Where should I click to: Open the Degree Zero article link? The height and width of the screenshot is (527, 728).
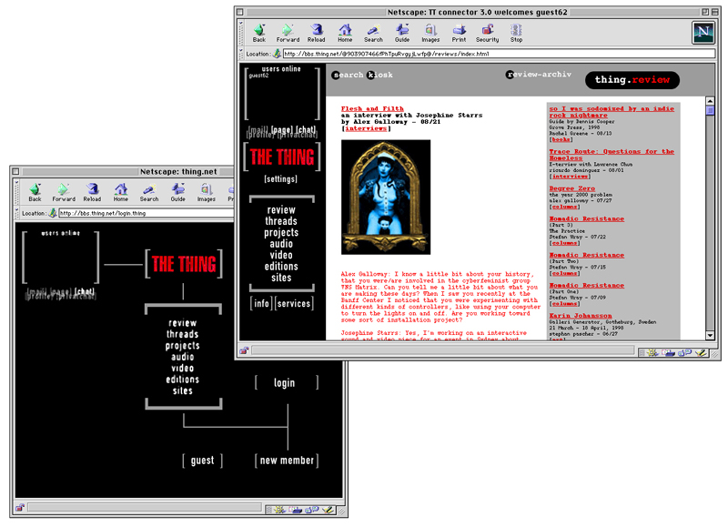(x=572, y=188)
